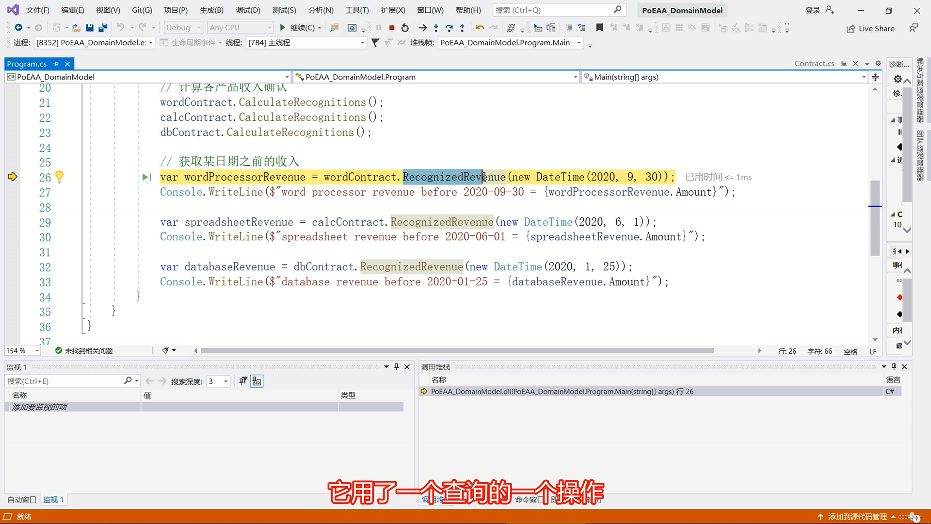The width and height of the screenshot is (931, 524).
Task: Click the Restart debug session icon
Action: [405, 28]
